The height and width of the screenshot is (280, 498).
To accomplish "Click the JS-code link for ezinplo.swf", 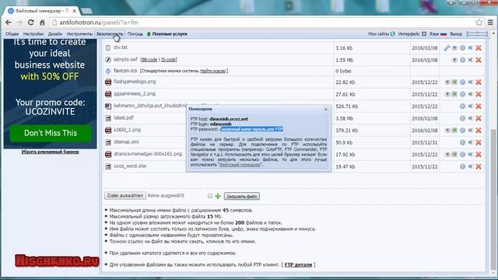I will [x=168, y=60].
